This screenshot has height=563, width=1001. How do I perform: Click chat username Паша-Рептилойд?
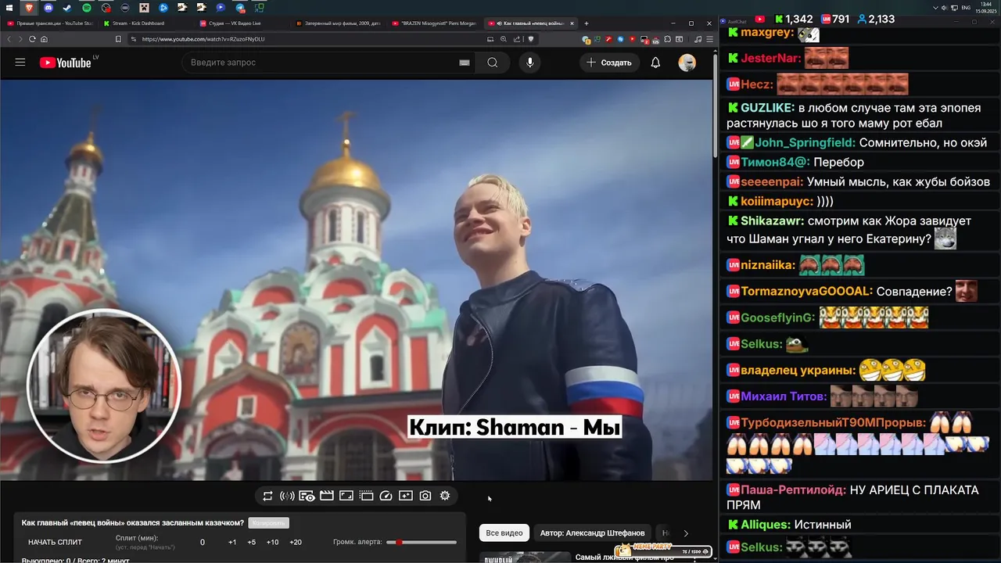click(x=793, y=489)
